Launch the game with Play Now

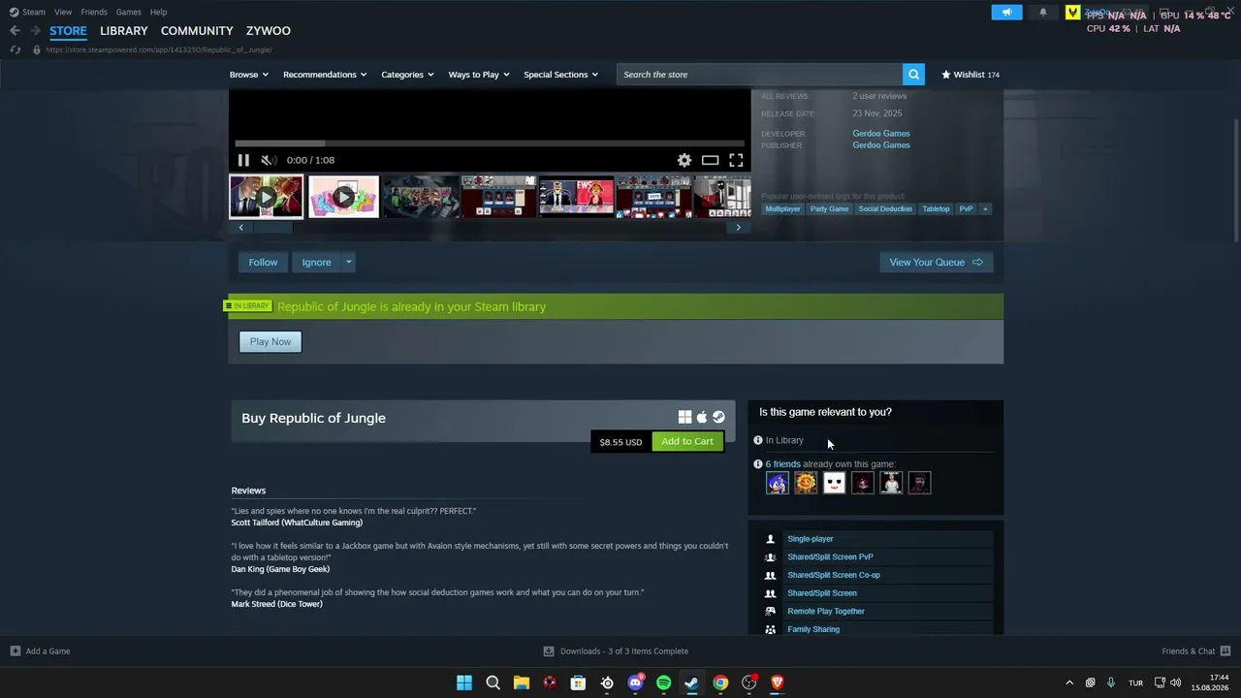[270, 341]
